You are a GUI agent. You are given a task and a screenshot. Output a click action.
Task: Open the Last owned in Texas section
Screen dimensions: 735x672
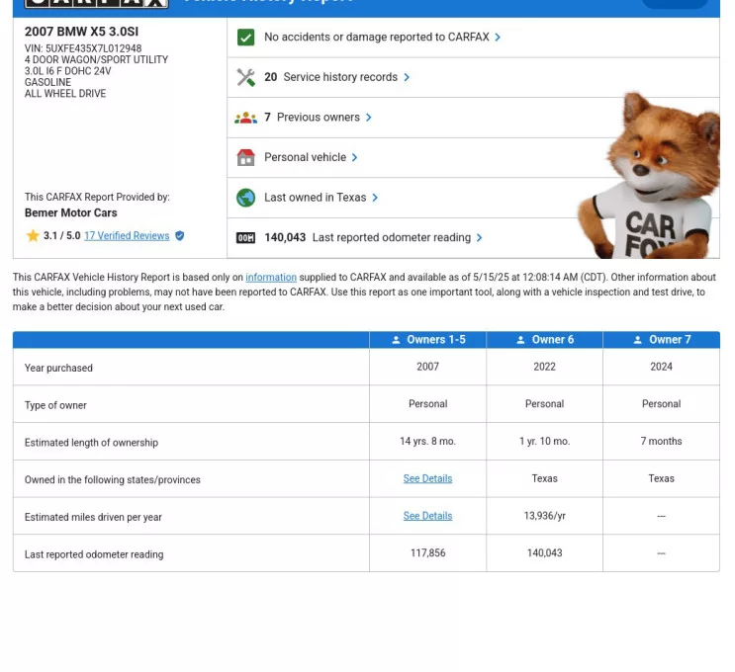[x=315, y=198]
